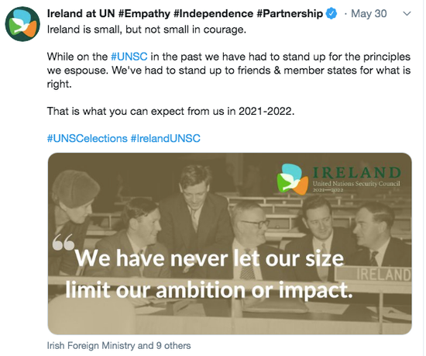
Task: Click the tweet text about 2021-2022
Action: pos(170,111)
